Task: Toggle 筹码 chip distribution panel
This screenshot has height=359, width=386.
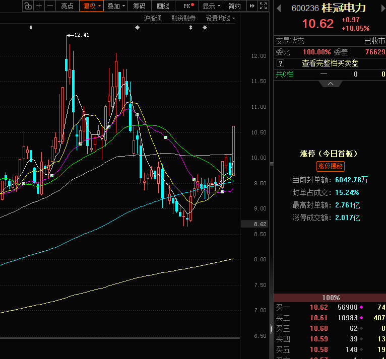Action: point(139,6)
